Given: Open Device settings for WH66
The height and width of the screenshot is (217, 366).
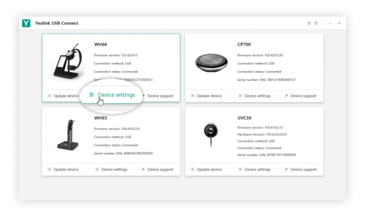Looking at the screenshot, I should [x=113, y=95].
